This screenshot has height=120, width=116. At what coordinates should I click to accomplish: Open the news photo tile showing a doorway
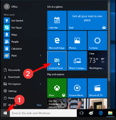click(97, 104)
